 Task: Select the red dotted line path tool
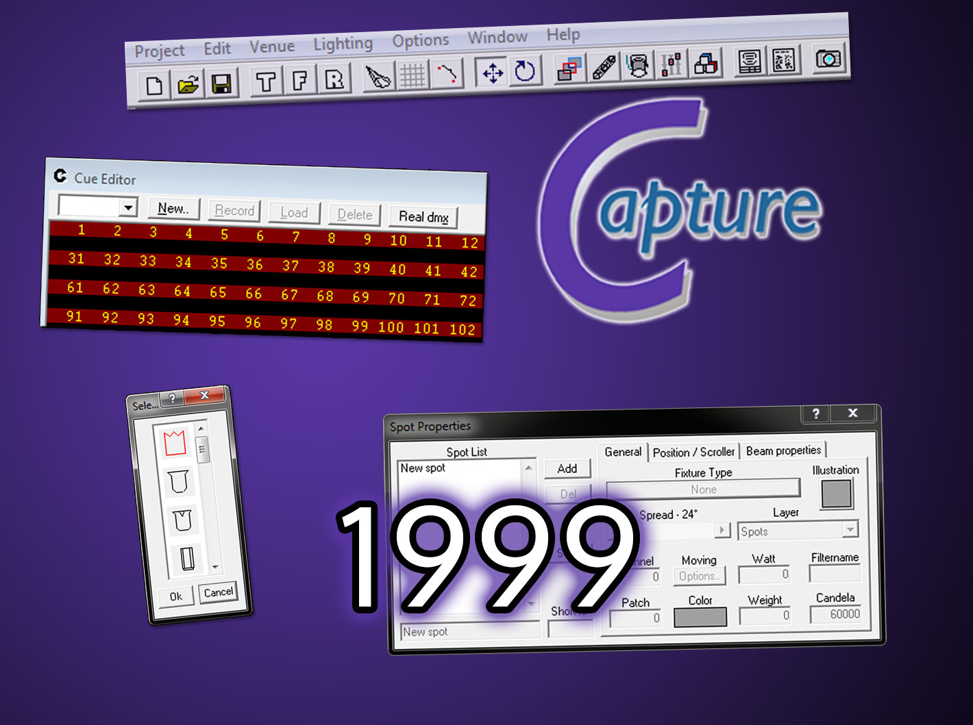pyautogui.click(x=447, y=75)
